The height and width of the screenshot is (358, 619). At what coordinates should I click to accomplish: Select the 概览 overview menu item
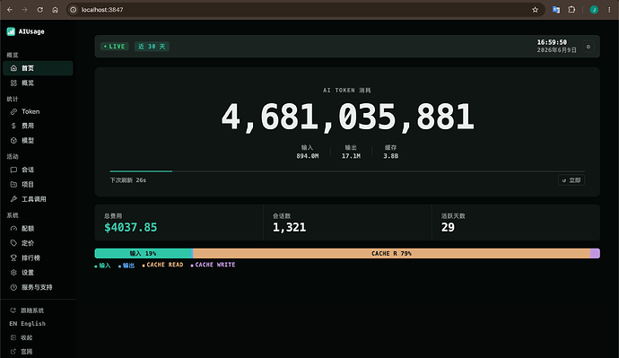point(38,83)
